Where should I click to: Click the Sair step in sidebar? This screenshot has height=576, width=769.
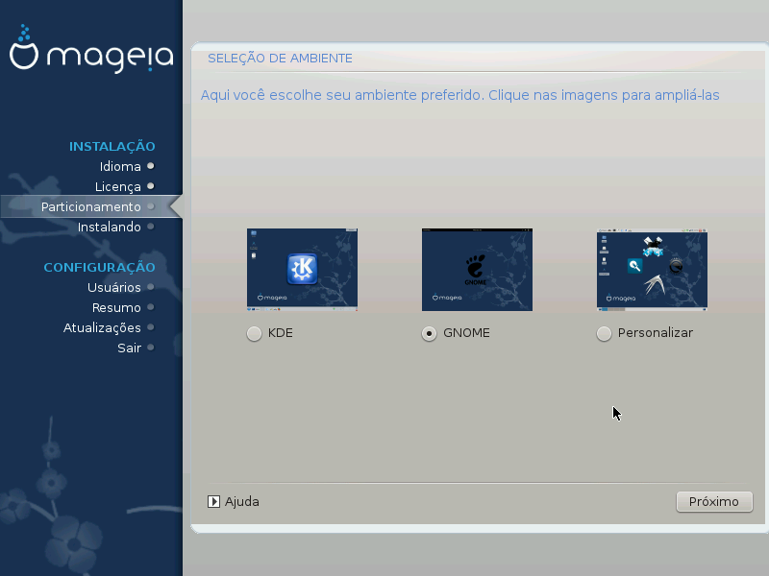[129, 348]
